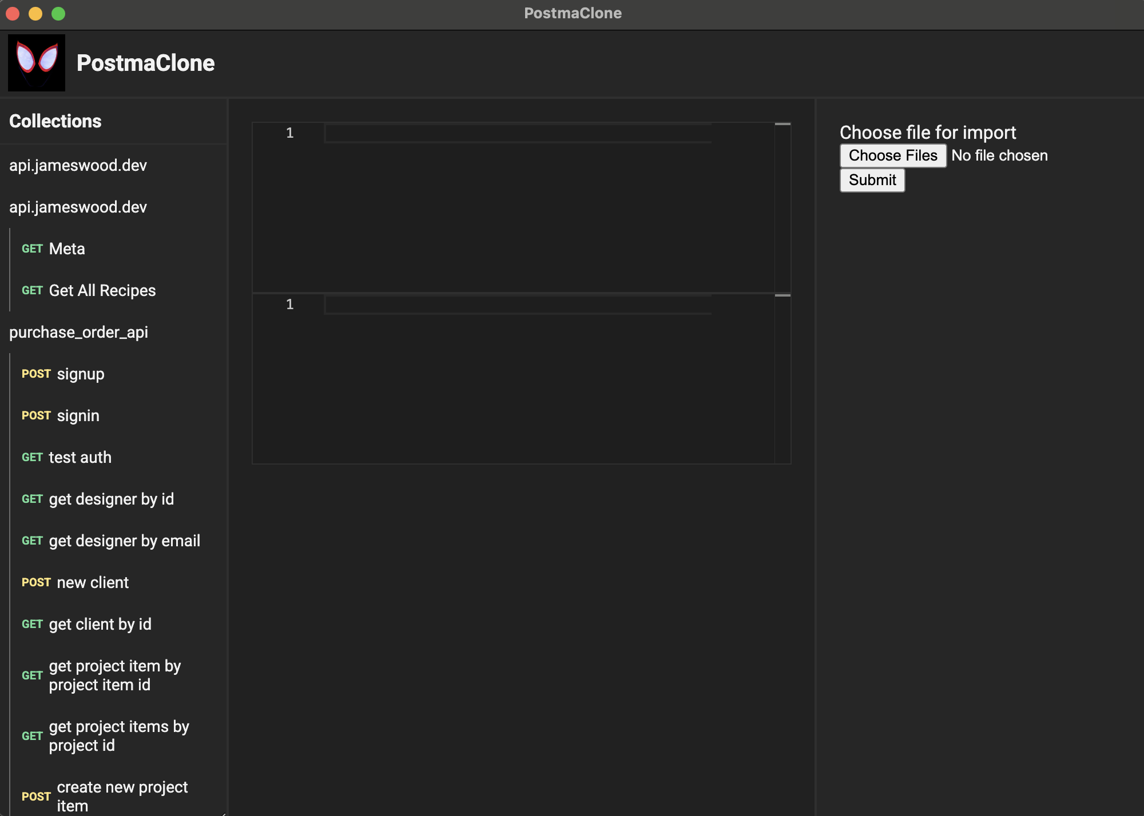Click the PostmaClone spider mask logo
1144x816 pixels.
37,62
